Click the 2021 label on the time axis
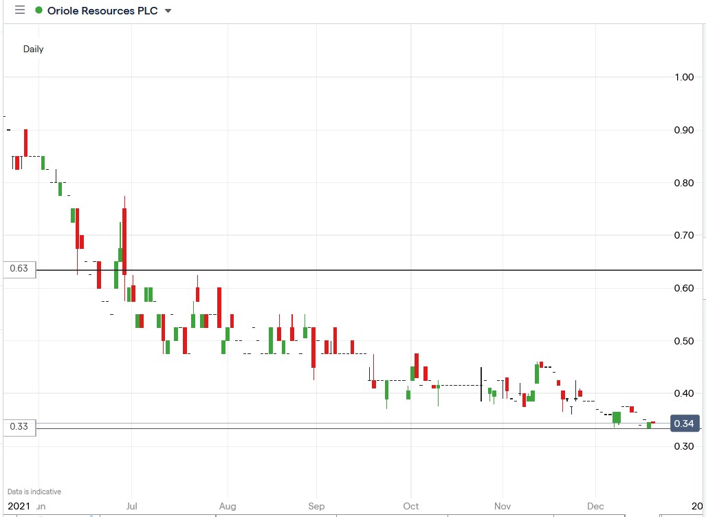706x517 pixels. click(19, 505)
